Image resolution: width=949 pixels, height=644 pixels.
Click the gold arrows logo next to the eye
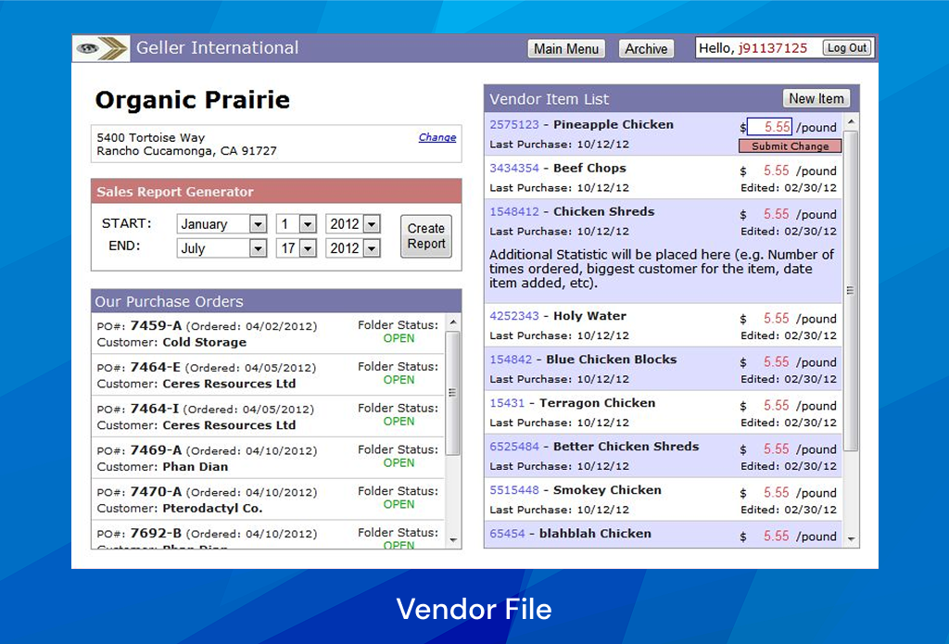111,47
